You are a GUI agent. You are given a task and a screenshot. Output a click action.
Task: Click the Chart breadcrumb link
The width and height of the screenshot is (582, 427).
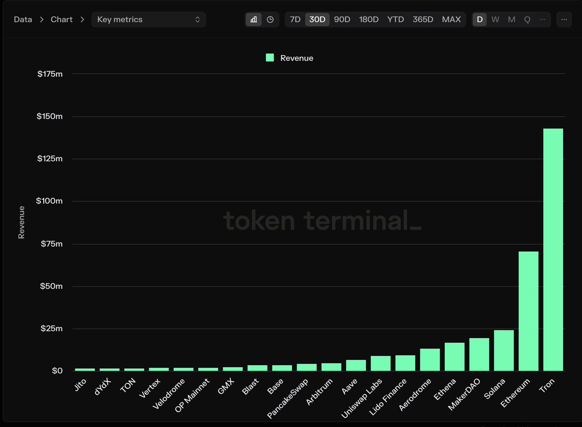coord(62,19)
